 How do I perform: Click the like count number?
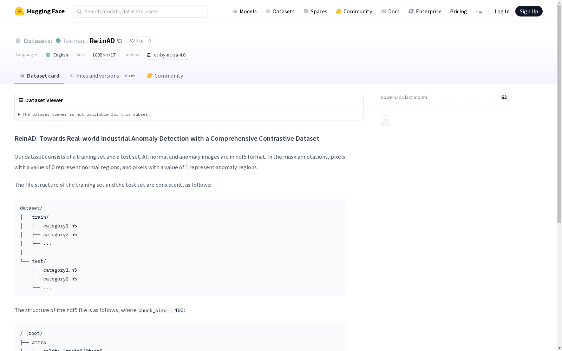tap(149, 41)
